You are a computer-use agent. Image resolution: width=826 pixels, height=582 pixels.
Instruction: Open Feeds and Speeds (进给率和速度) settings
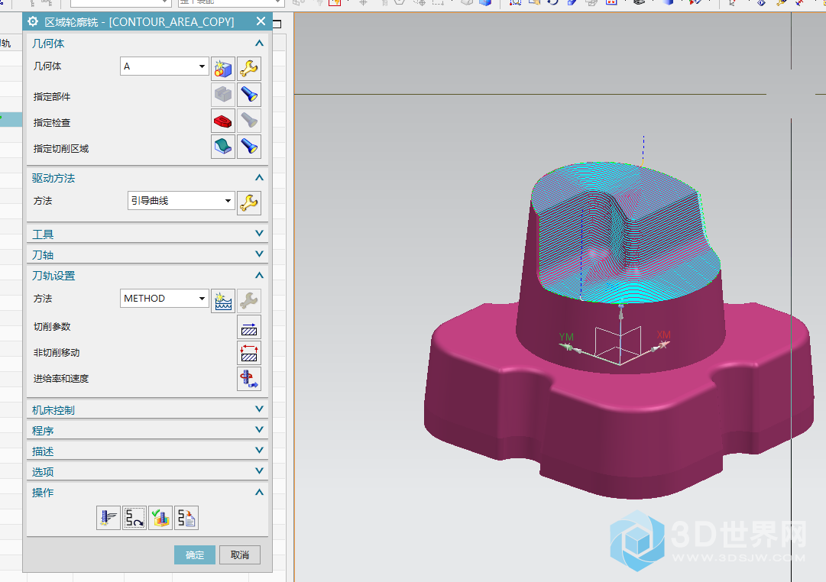tap(249, 379)
